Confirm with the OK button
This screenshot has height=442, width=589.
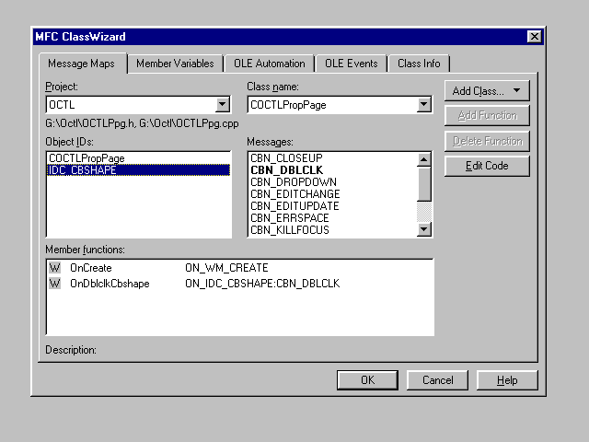pyautogui.click(x=367, y=380)
